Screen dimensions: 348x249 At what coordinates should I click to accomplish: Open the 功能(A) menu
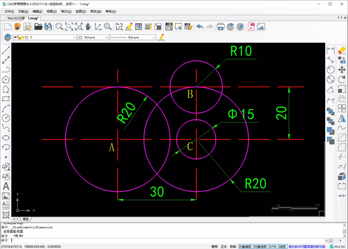click(x=23, y=12)
